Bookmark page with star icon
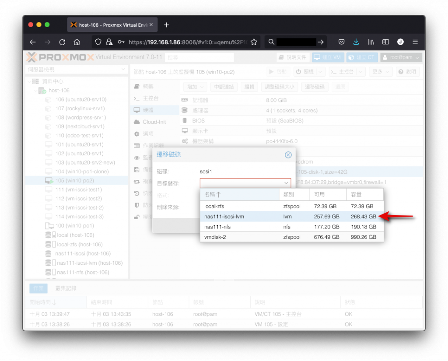The image size is (448, 361). point(254,42)
